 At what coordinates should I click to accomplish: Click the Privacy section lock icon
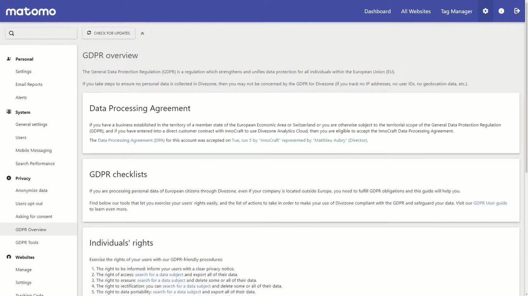(x=8, y=178)
